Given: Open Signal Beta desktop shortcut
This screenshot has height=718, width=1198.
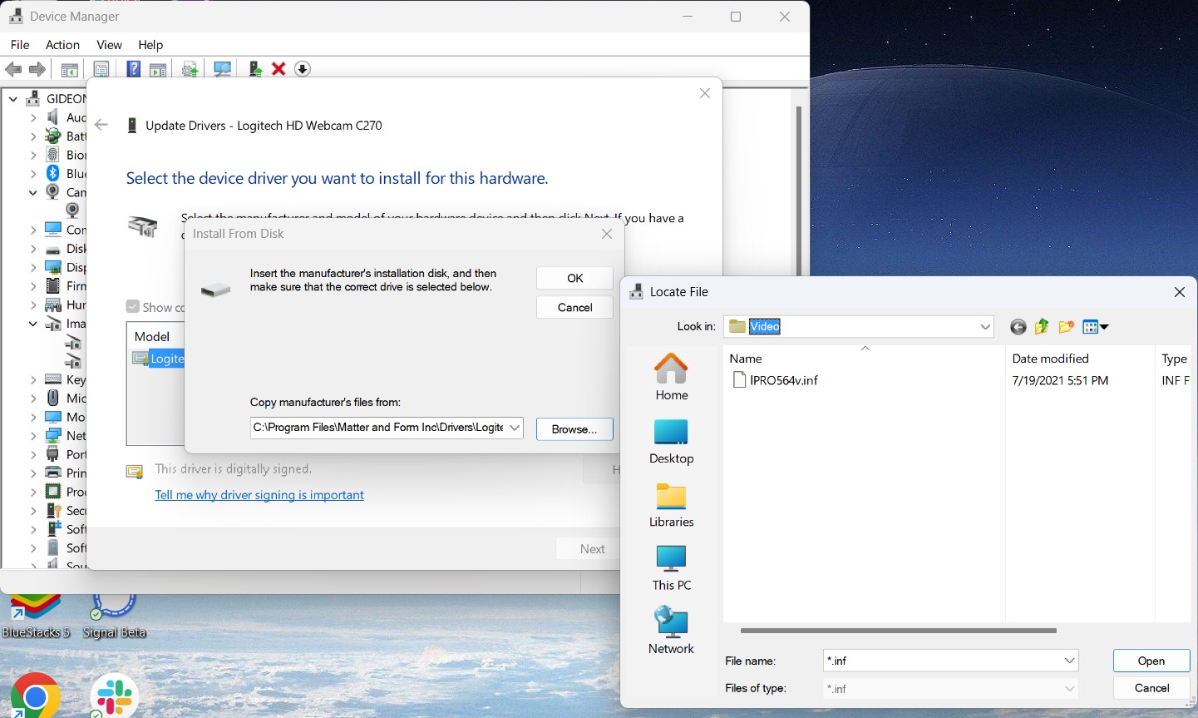Looking at the screenshot, I should pyautogui.click(x=114, y=616).
